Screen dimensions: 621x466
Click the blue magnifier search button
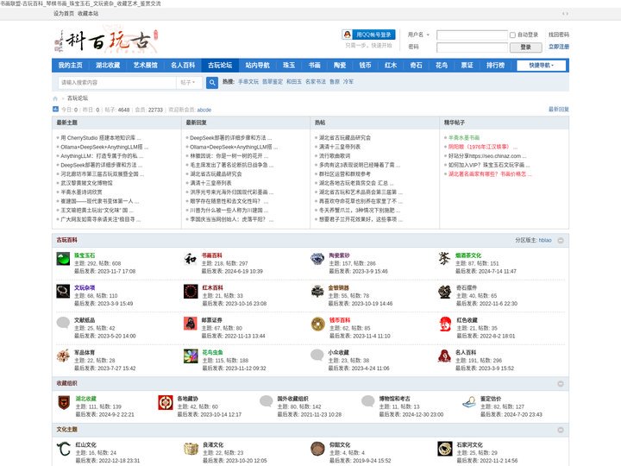tap(212, 83)
